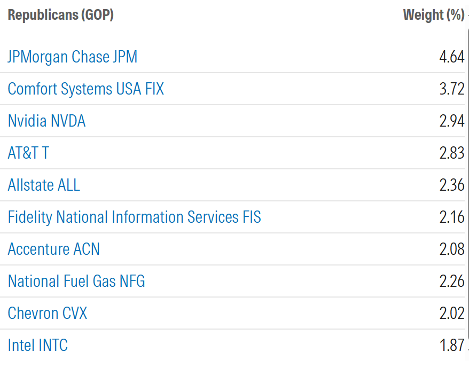Click the Weight (%) column header
This screenshot has height=367, width=469.
[434, 14]
